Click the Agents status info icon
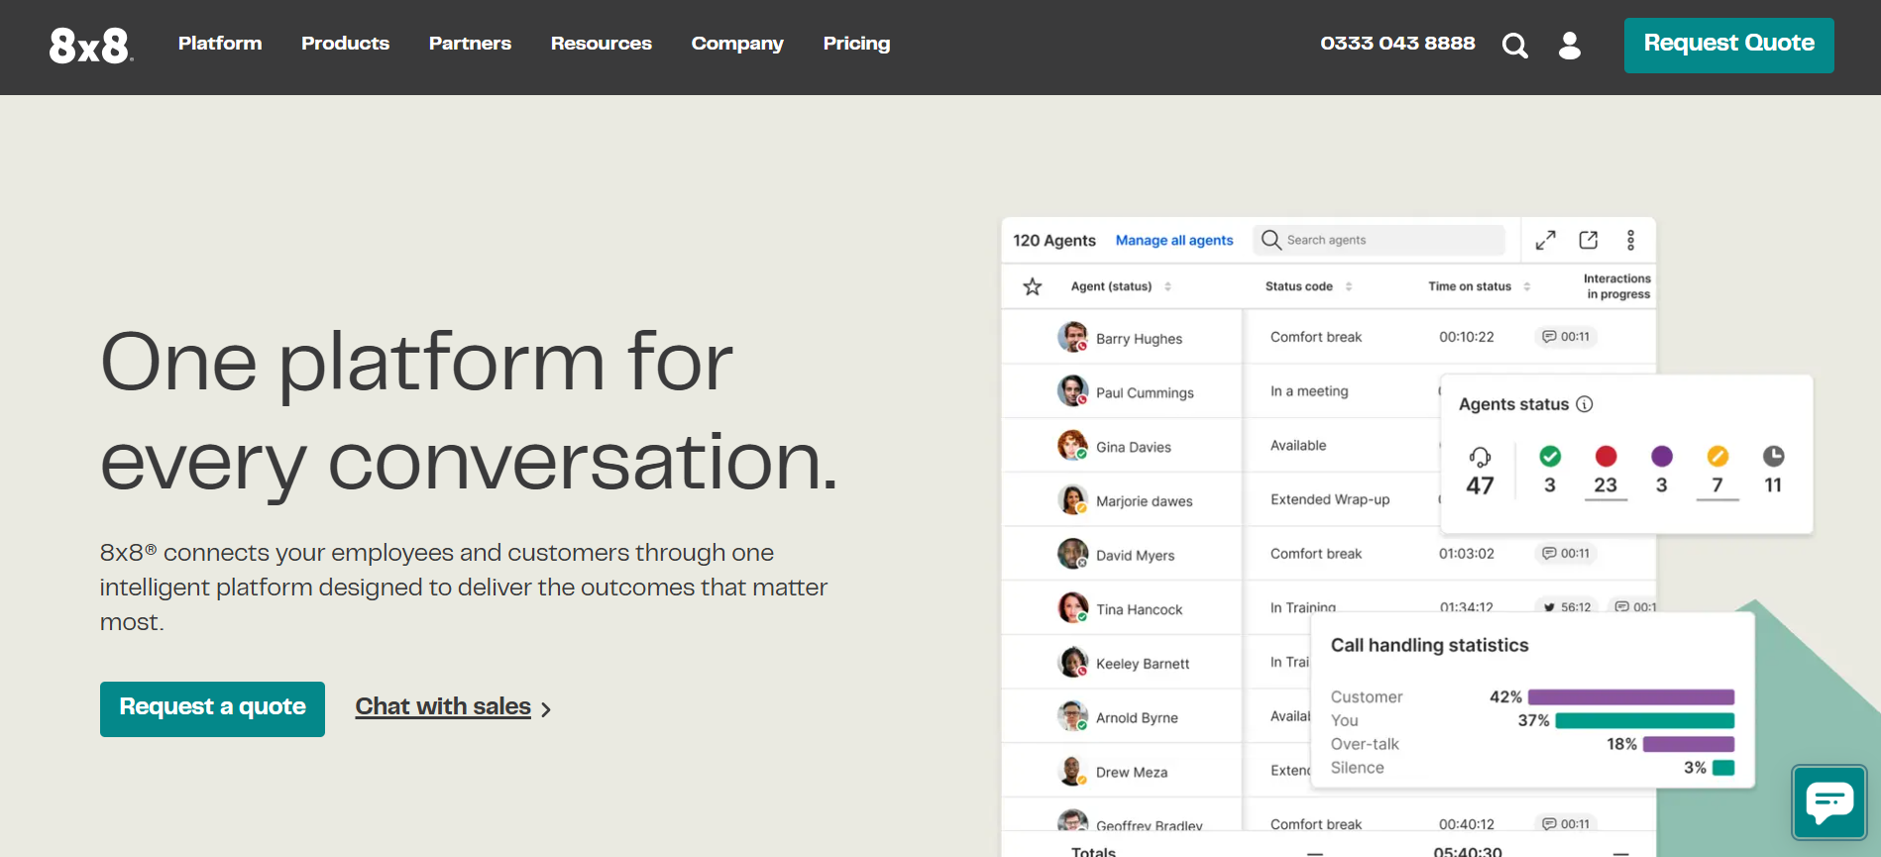This screenshot has height=857, width=1881. tap(1585, 404)
